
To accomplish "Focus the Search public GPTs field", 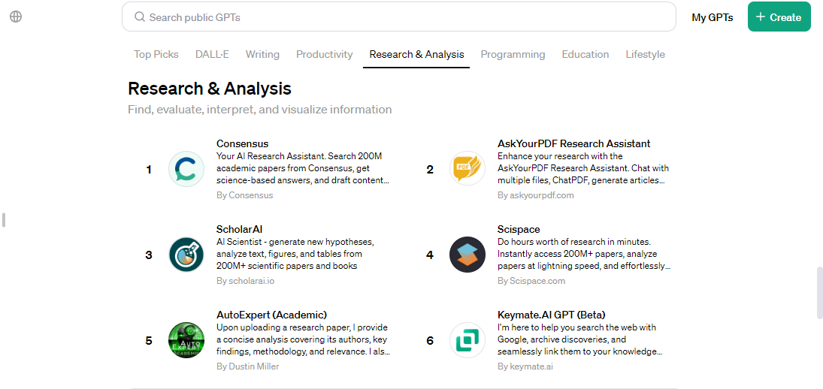I will point(406,17).
